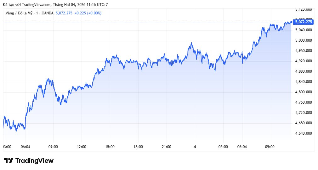The width and height of the screenshot is (318, 170).
Task: Click the TradingView logo icon
Action: click(x=9, y=161)
